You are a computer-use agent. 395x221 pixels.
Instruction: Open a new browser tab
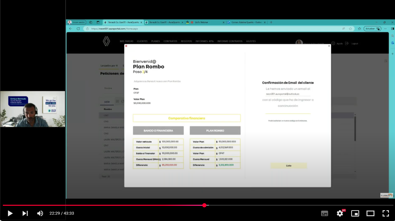271,22
